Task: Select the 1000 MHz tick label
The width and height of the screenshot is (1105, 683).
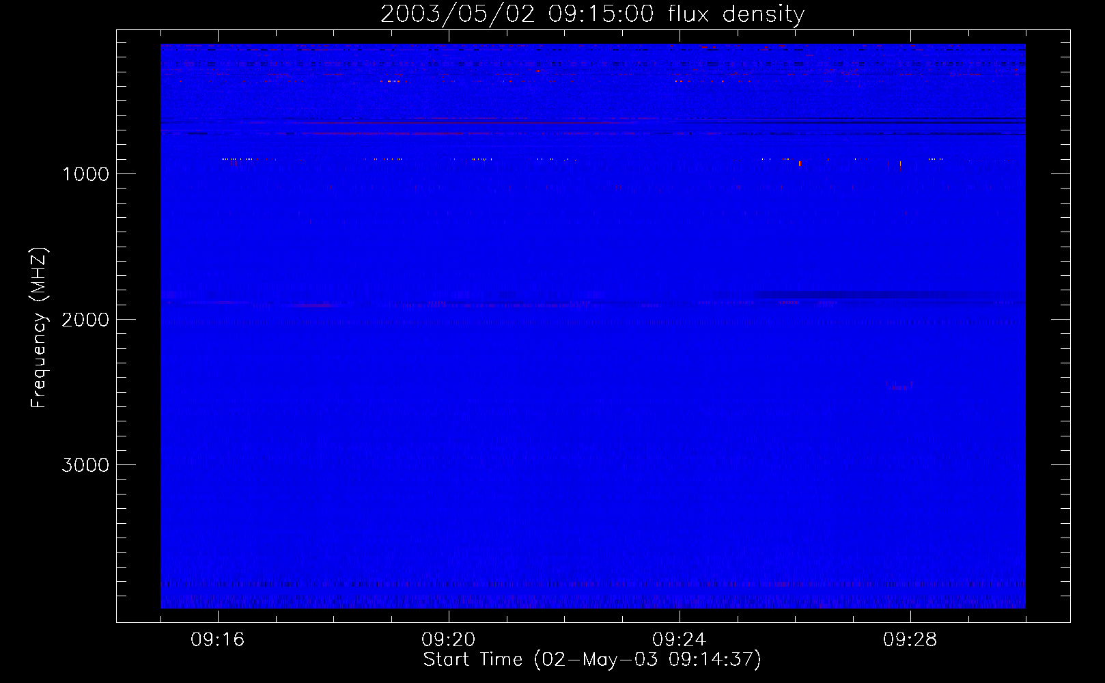Action: [x=85, y=174]
